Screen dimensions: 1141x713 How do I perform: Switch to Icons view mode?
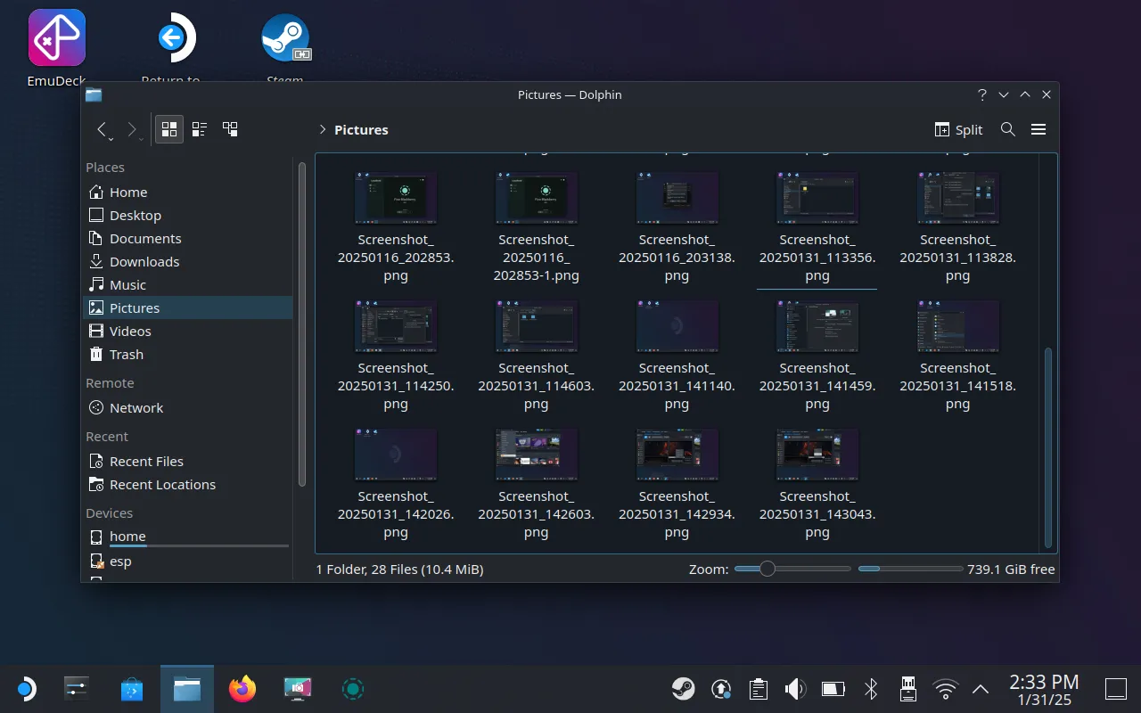pos(169,129)
